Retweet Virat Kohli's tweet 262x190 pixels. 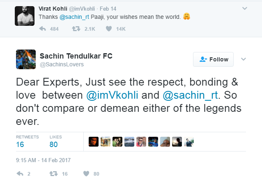(x=76, y=29)
